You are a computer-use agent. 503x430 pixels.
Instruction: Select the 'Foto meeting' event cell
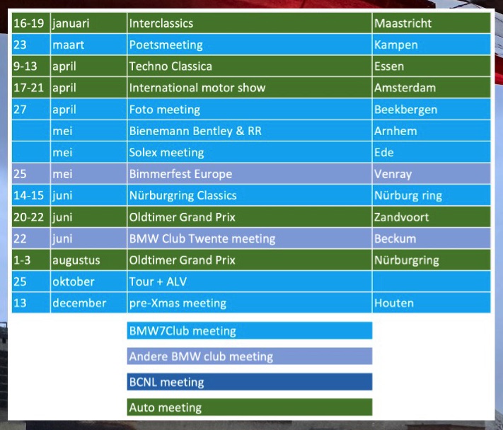tap(249, 110)
